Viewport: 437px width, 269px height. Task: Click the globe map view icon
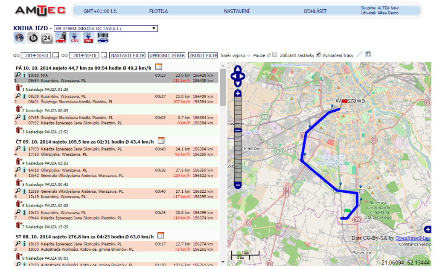click(x=19, y=38)
